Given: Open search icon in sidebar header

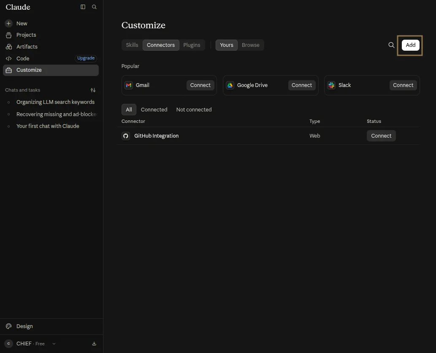Looking at the screenshot, I should click(94, 7).
